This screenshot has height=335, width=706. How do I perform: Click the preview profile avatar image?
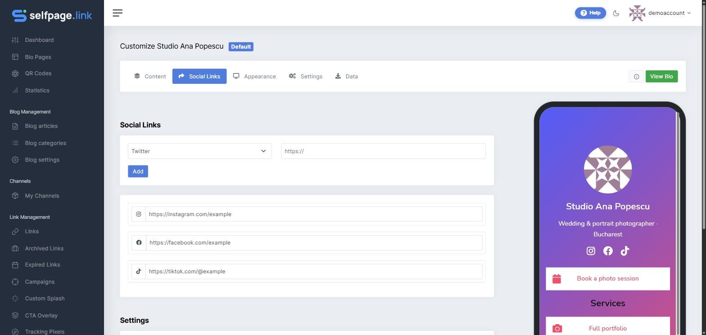(608, 170)
